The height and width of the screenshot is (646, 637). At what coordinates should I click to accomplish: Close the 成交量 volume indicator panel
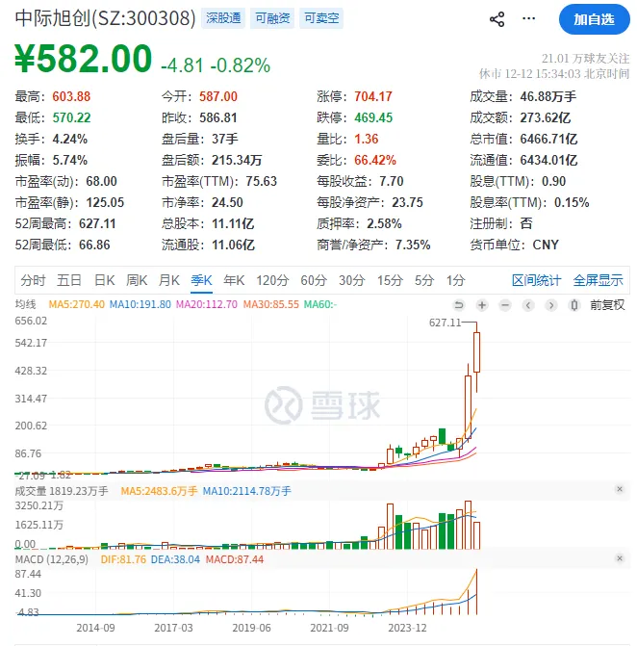(x=620, y=489)
